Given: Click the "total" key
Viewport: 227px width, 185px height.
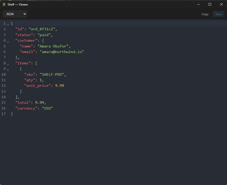Looking at the screenshot, I should point(23,103).
